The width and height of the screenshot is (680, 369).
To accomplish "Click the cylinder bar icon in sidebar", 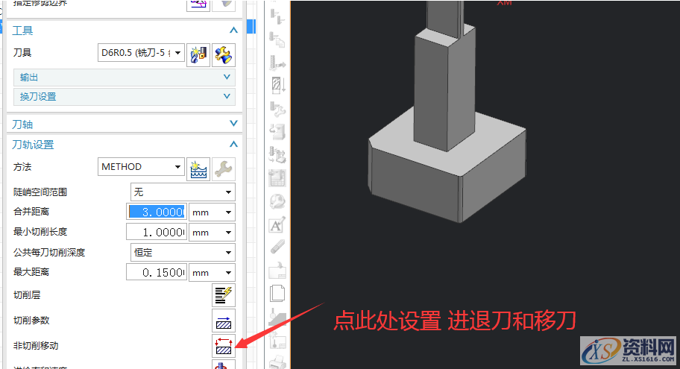I will pyautogui.click(x=277, y=247).
